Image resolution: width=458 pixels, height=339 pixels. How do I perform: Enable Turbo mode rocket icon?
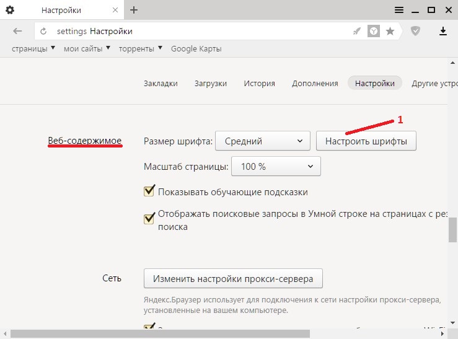(356, 31)
